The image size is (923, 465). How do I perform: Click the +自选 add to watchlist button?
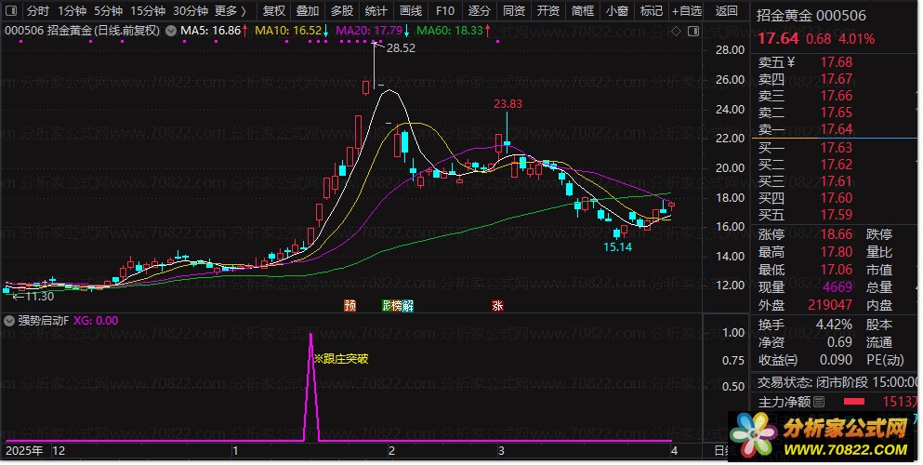click(x=686, y=11)
